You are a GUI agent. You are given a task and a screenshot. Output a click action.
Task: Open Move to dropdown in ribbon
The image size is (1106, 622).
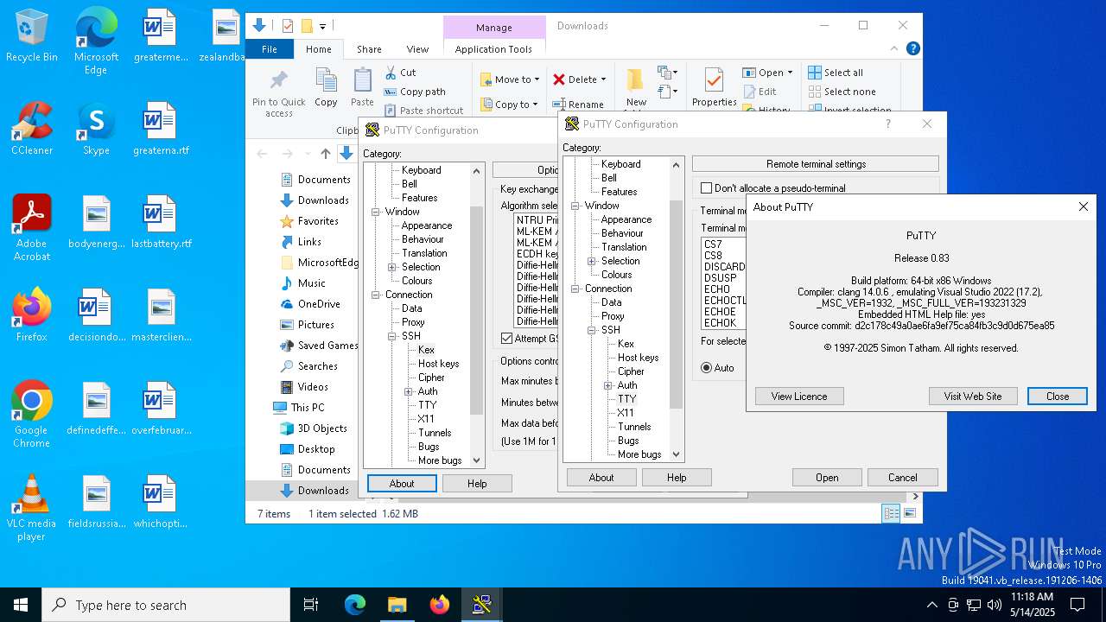pyautogui.click(x=510, y=79)
